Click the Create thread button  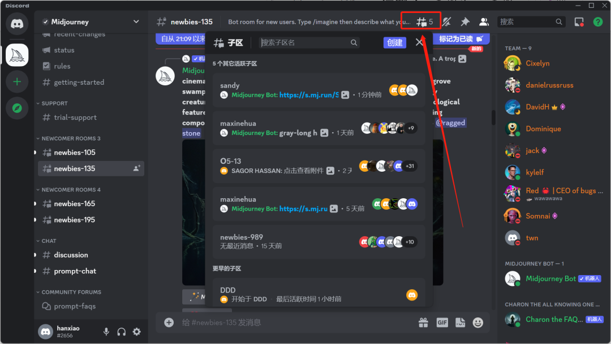[395, 42]
